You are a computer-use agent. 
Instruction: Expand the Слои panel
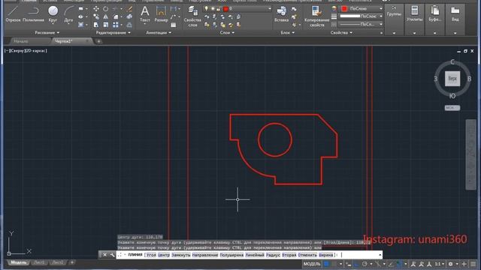pyautogui.click(x=227, y=32)
